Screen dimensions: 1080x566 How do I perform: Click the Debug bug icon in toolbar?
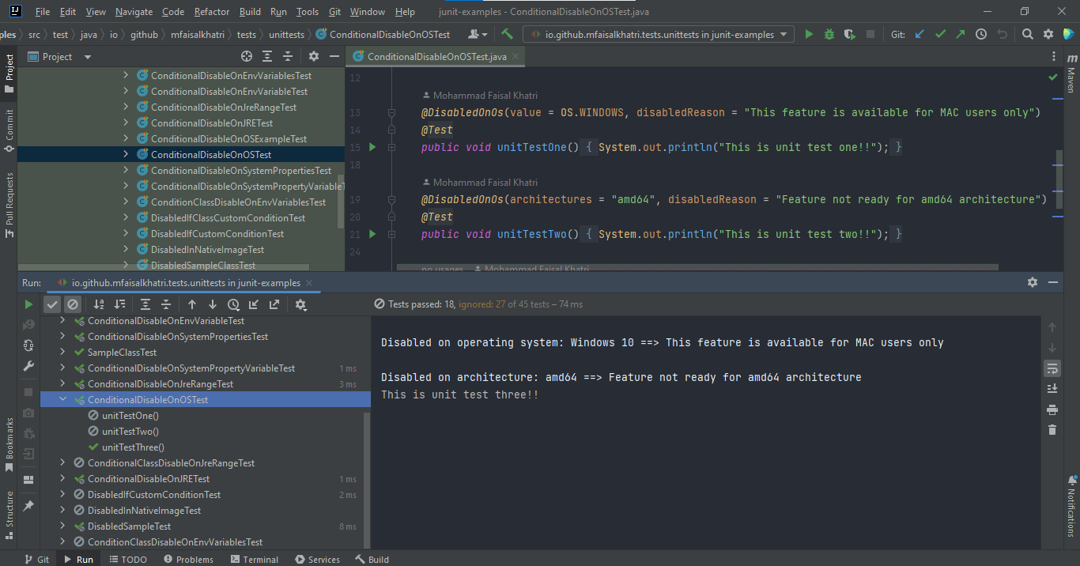(829, 34)
